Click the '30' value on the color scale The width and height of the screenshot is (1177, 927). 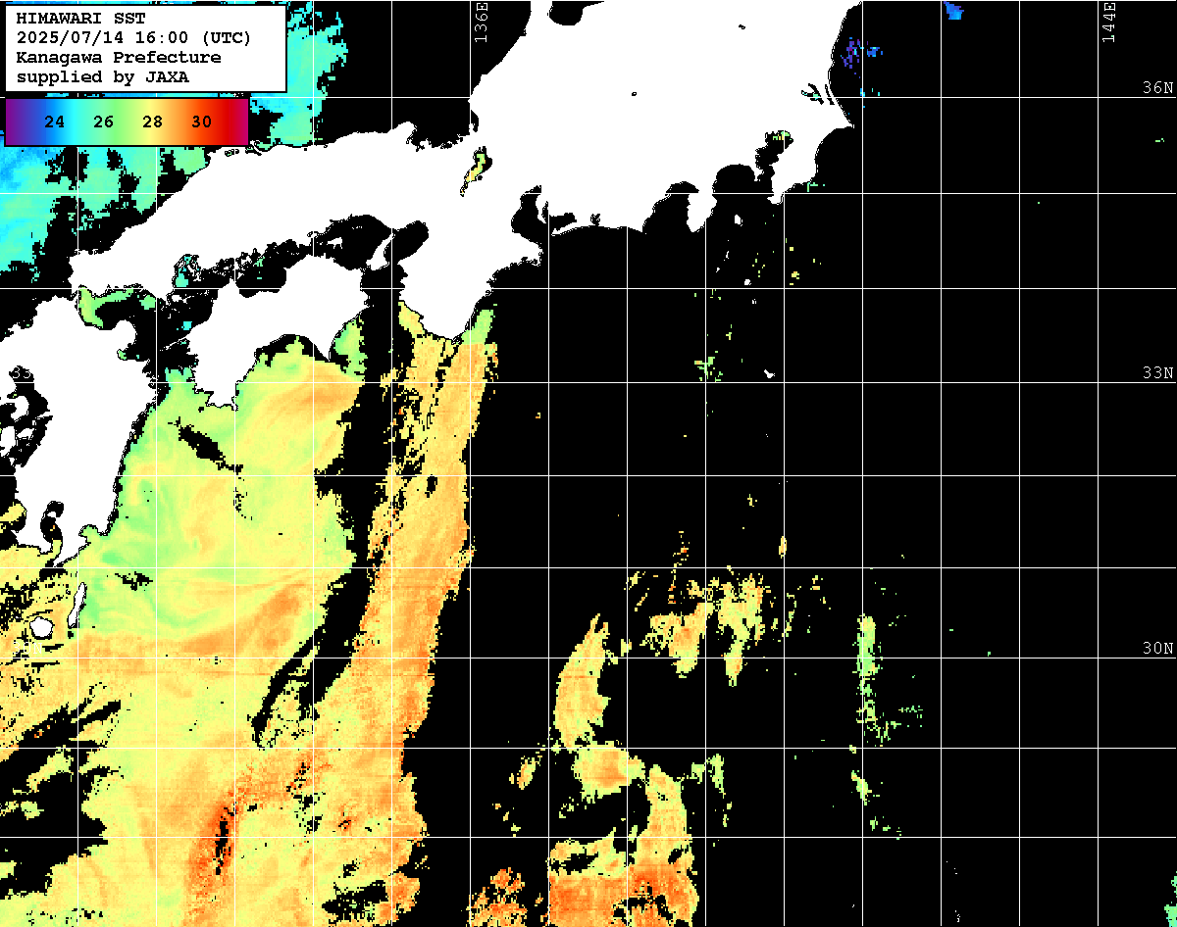coord(201,122)
